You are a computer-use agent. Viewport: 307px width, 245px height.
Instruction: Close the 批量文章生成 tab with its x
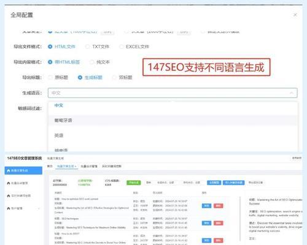click(x=76, y=167)
